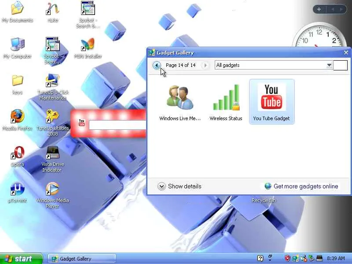The width and height of the screenshot is (352, 264).
Task: Select the Wireless Status gadget
Action: pyautogui.click(x=226, y=102)
